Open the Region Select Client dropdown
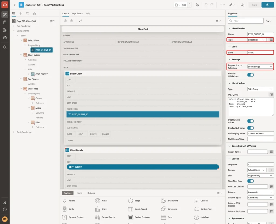The height and width of the screenshot is (224, 276). [257, 170]
